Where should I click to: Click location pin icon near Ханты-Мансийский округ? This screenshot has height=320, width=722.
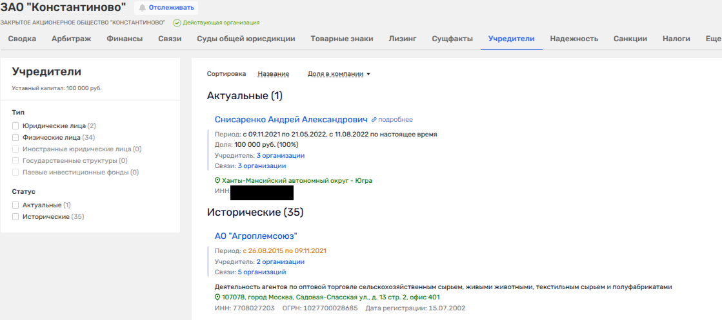(217, 181)
